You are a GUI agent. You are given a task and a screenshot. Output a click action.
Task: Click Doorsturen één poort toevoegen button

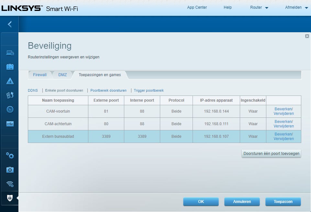[271, 154]
